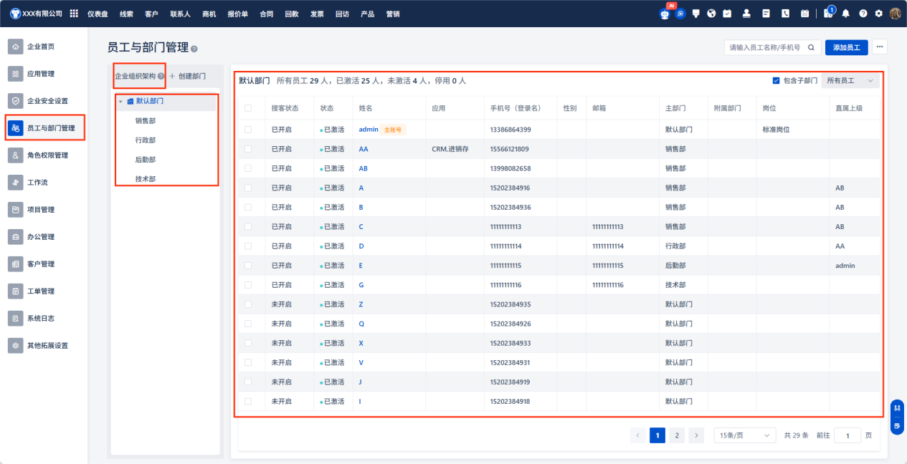Viewport: 907px width, 464px height.
Task: Click the 创建部门 link
Action: (x=187, y=76)
